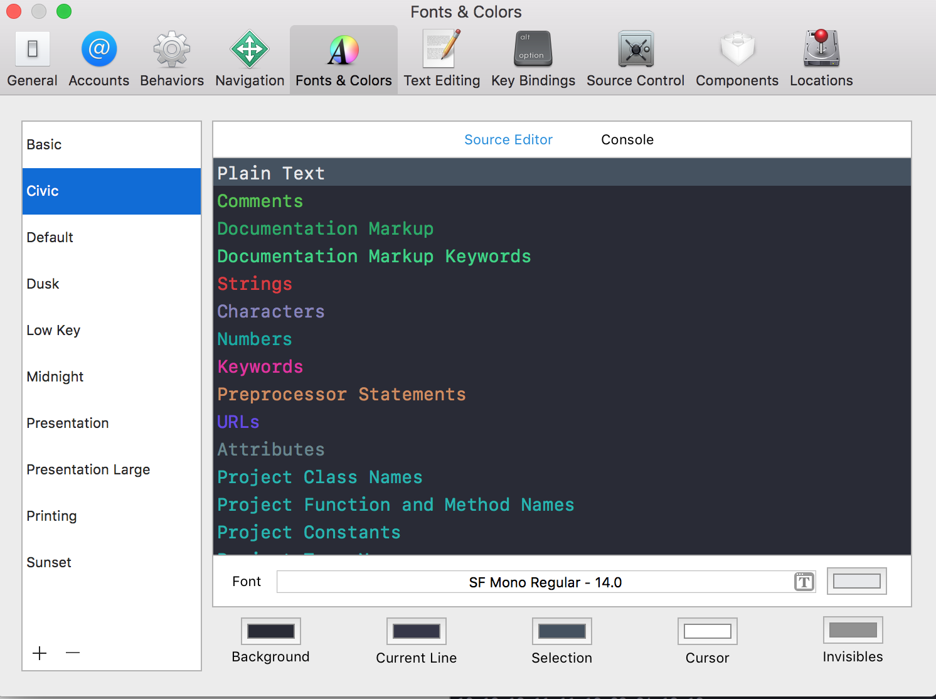936x699 pixels.
Task: Select the Default theme
Action: [x=112, y=238]
